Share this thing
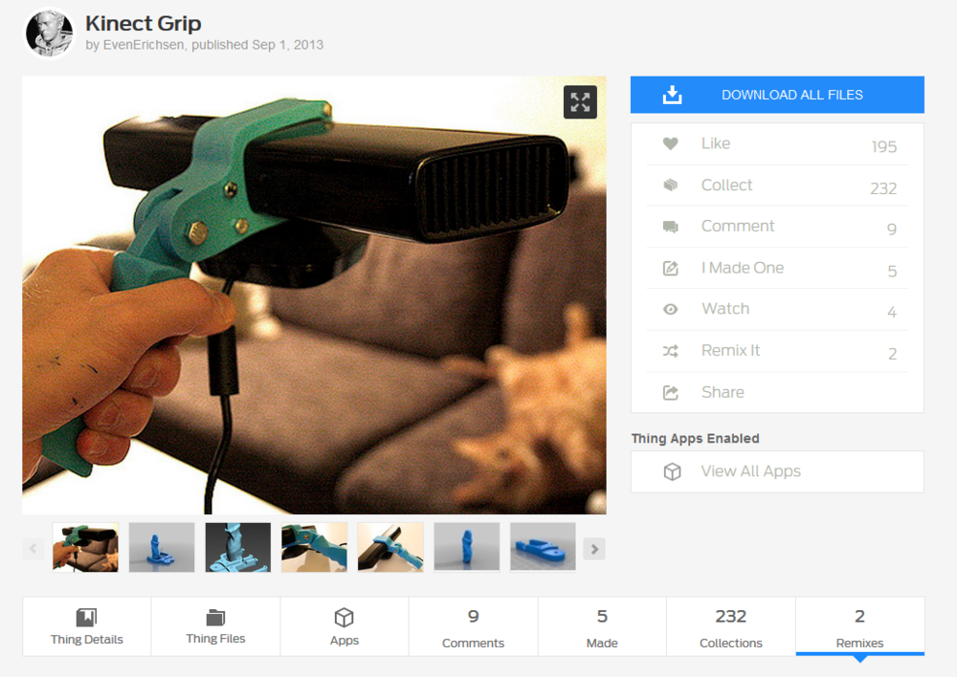Screen dimensions: 957x677 point(777,392)
